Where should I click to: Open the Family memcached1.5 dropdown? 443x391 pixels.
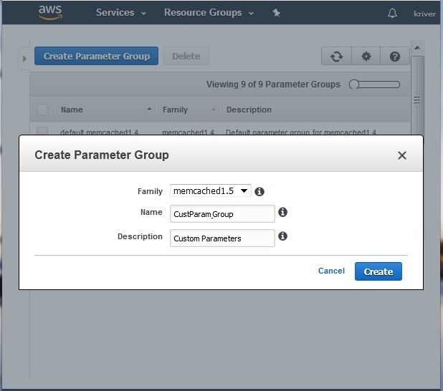(x=211, y=191)
